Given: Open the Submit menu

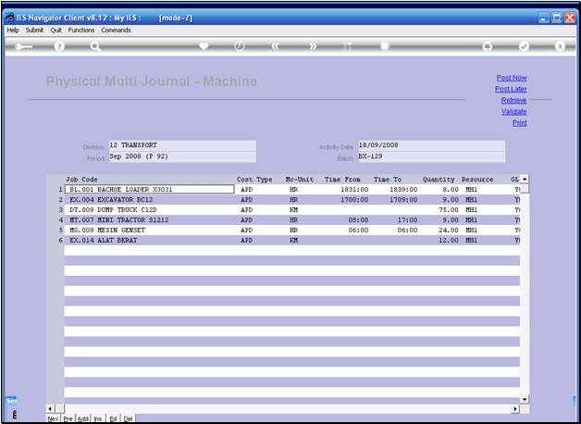Looking at the screenshot, I should point(34,30).
